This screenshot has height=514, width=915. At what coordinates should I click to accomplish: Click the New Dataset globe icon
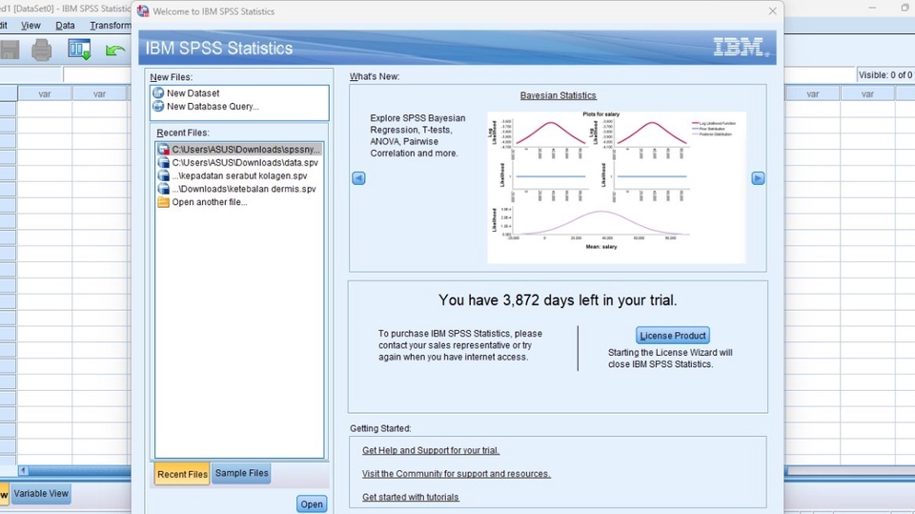click(158, 93)
